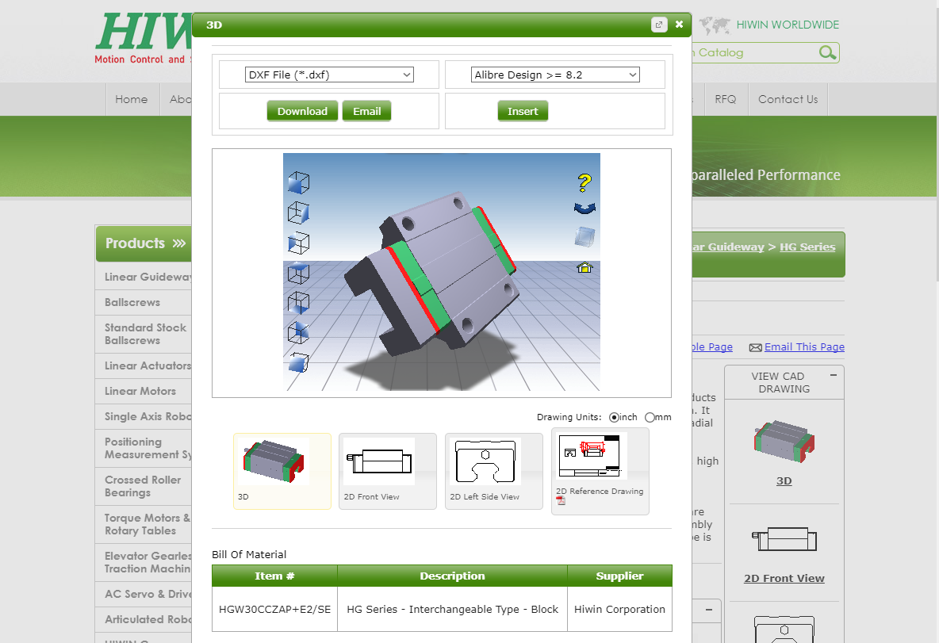Open Linear Actuators sidebar item
Screen dimensions: 939x643
148,366
